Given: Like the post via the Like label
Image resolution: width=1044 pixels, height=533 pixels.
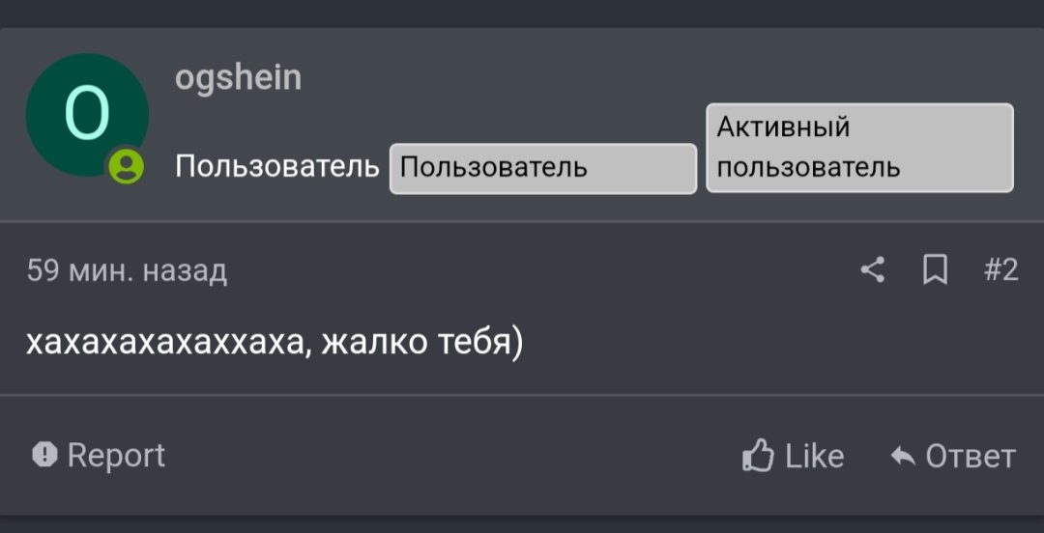Looking at the screenshot, I should pyautogui.click(x=814, y=457).
